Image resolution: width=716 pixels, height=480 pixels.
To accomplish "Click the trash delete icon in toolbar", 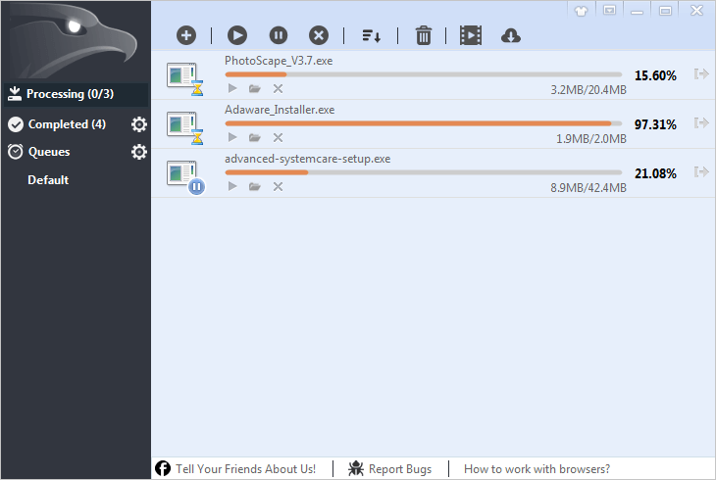I will (x=424, y=35).
